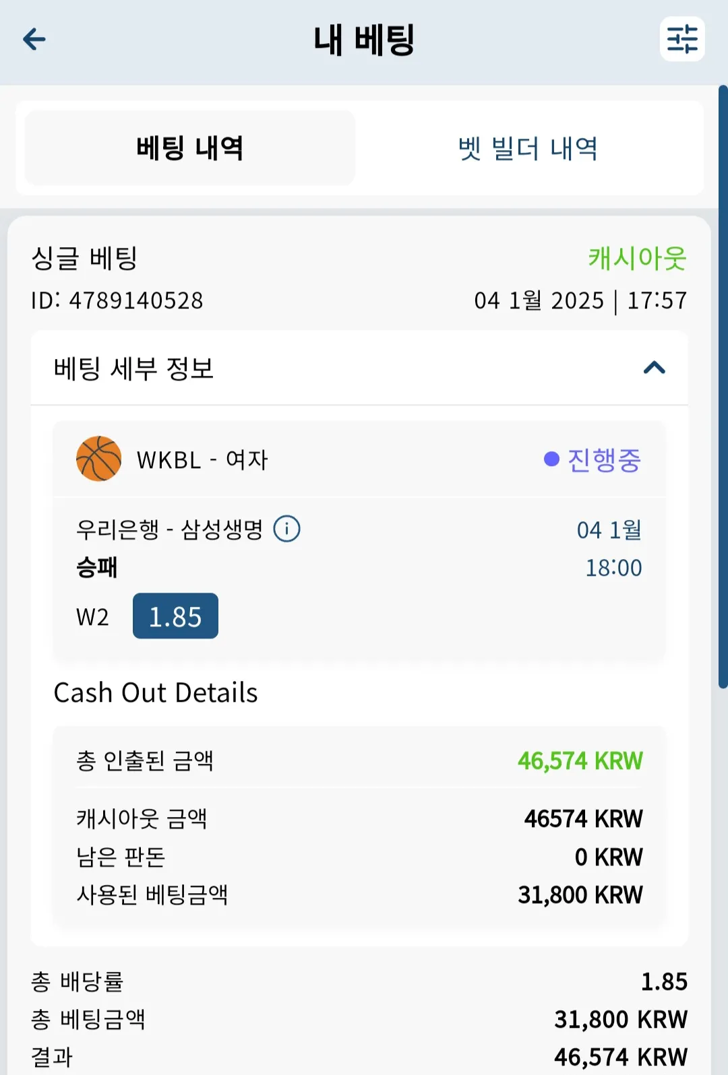Open 우리은행 - 삼성생명 match
Image resolution: width=728 pixels, height=1075 pixels.
tap(169, 529)
